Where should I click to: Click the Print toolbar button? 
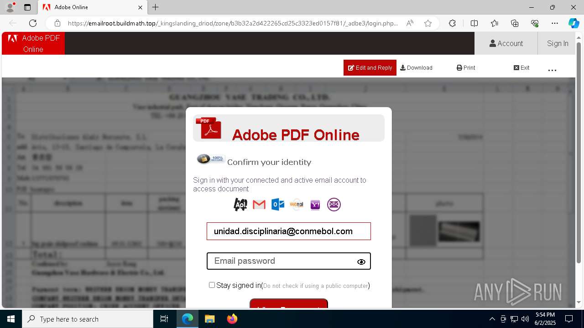click(x=466, y=67)
